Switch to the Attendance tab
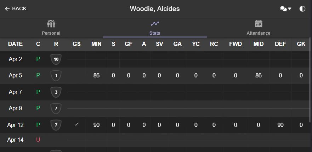 click(259, 28)
